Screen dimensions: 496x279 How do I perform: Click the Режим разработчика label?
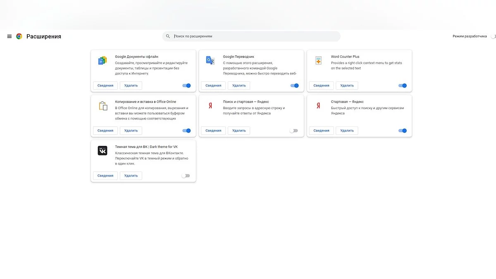pos(470,36)
